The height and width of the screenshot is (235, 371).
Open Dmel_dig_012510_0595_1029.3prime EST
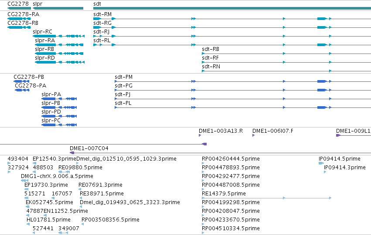click(x=126, y=159)
